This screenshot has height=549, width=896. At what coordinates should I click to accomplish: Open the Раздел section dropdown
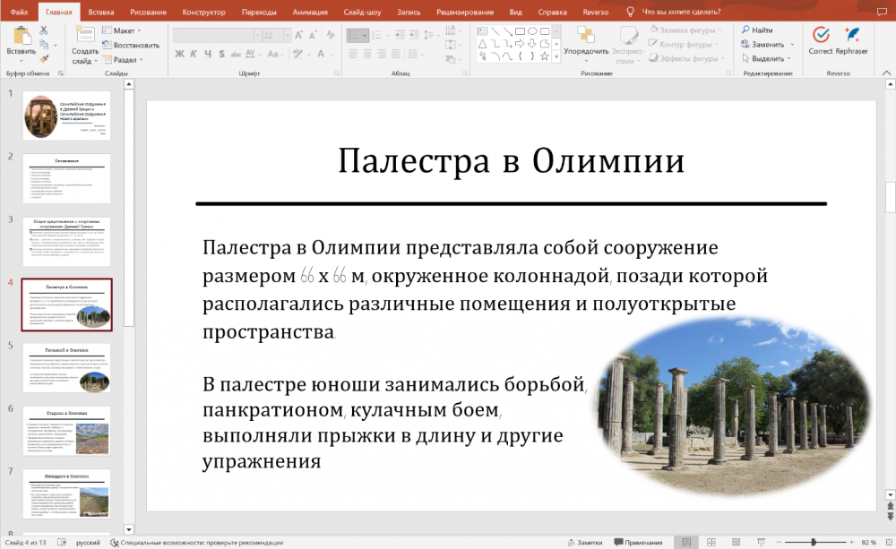coord(126,60)
